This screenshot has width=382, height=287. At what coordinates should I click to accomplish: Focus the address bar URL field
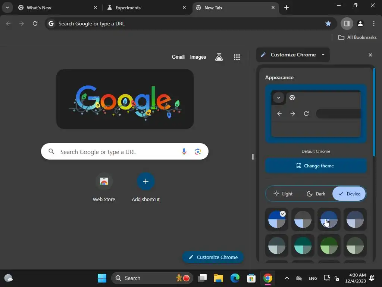point(191,24)
